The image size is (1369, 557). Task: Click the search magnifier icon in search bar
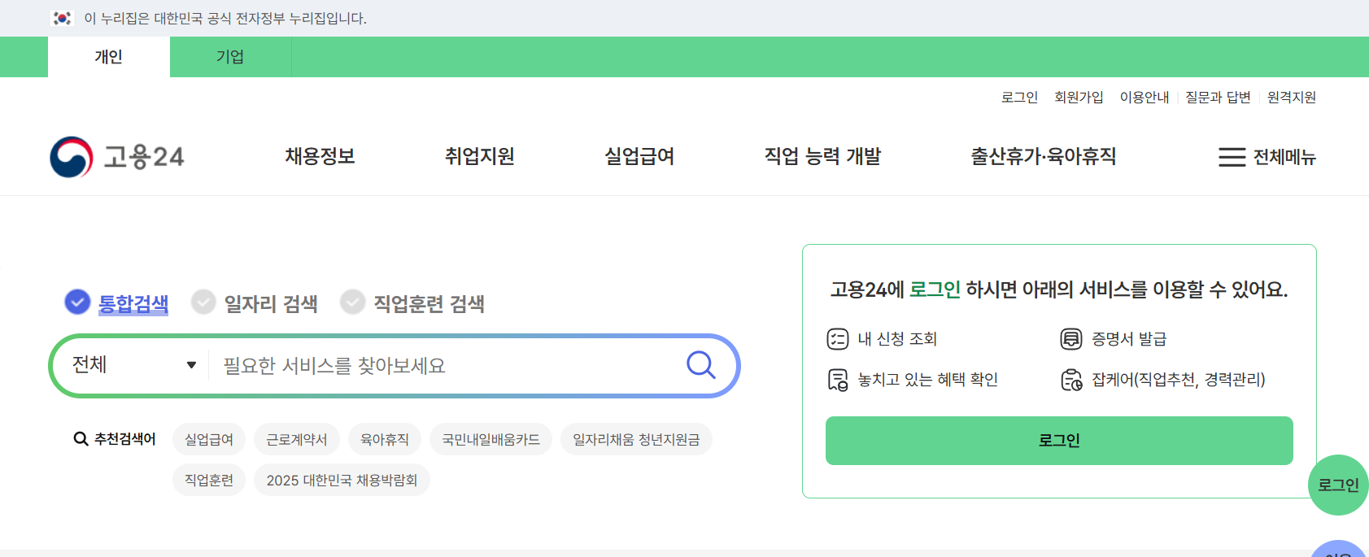pos(700,365)
